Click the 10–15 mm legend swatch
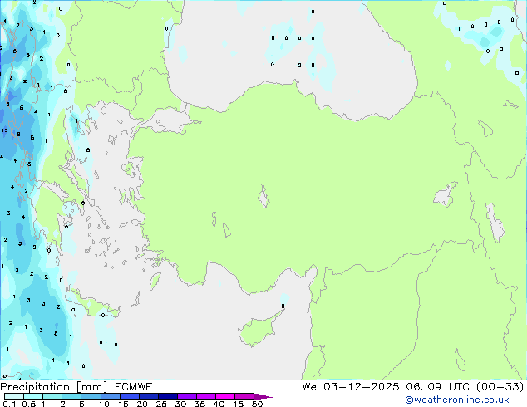 pyautogui.click(x=110, y=396)
